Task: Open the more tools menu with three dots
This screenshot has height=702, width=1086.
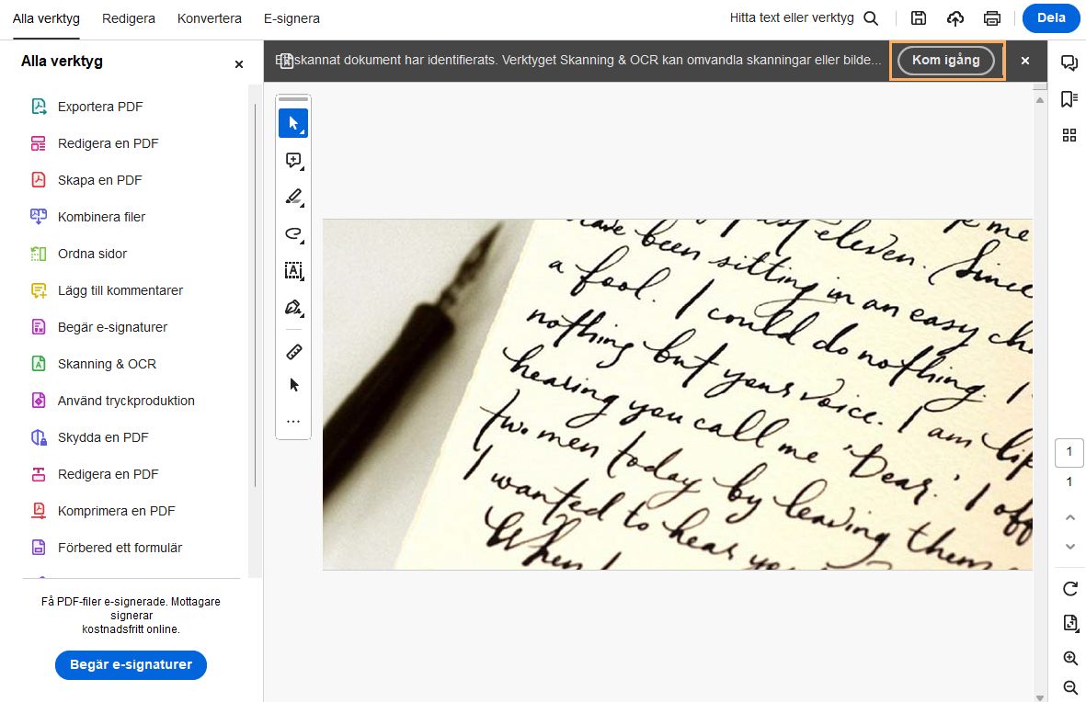Action: [x=292, y=421]
